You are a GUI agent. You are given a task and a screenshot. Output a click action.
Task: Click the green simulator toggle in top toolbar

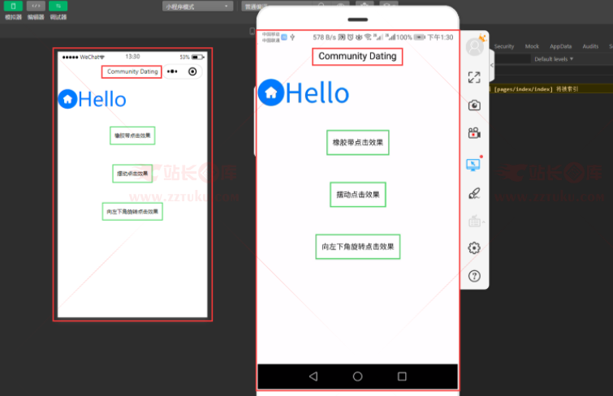[x=13, y=6]
